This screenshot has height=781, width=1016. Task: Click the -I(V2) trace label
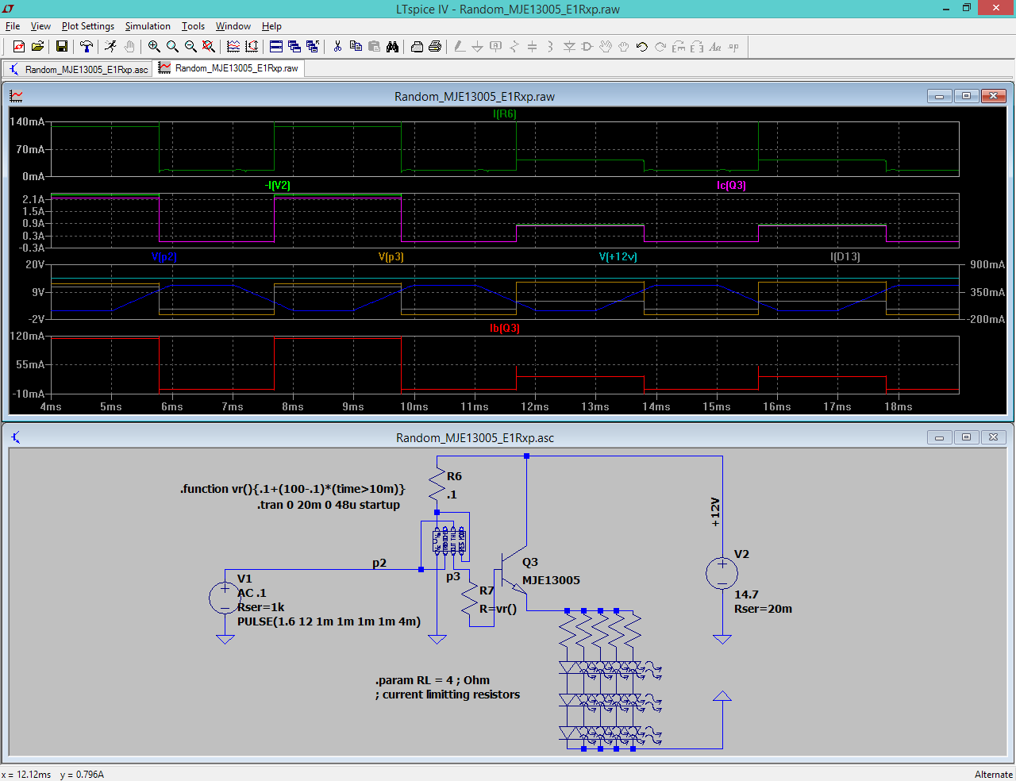278,186
